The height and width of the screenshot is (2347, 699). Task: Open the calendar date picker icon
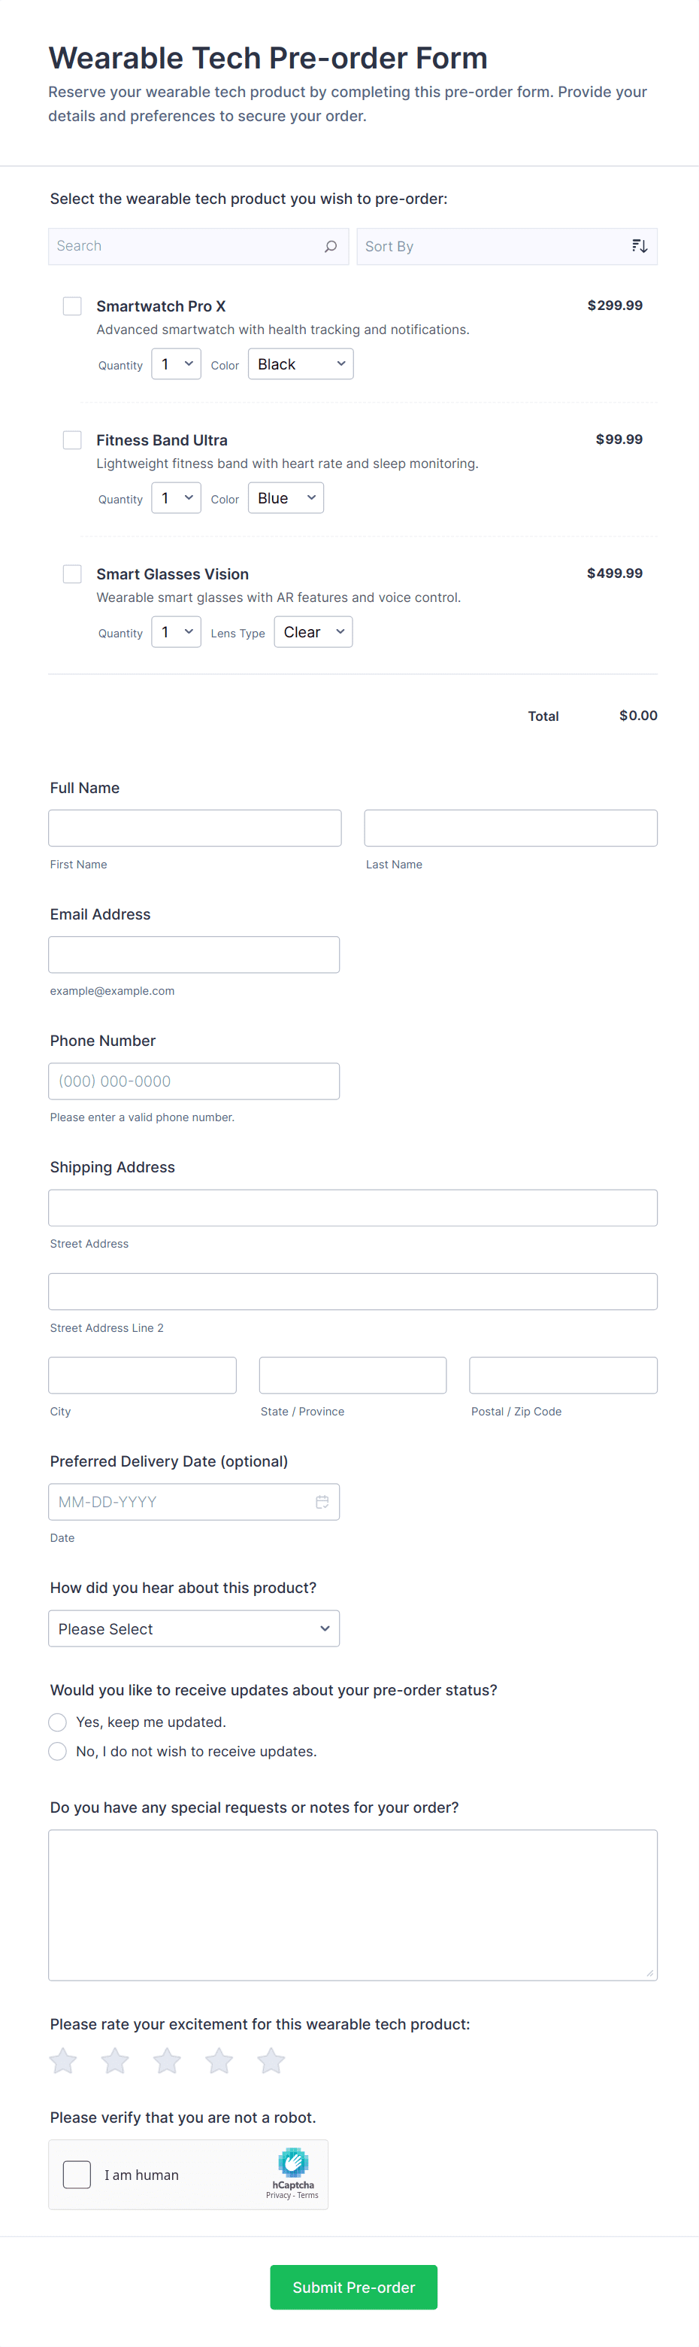pyautogui.click(x=322, y=1501)
